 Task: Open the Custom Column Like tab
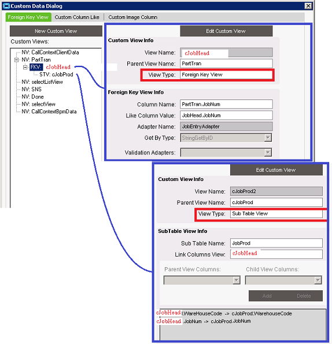77,17
